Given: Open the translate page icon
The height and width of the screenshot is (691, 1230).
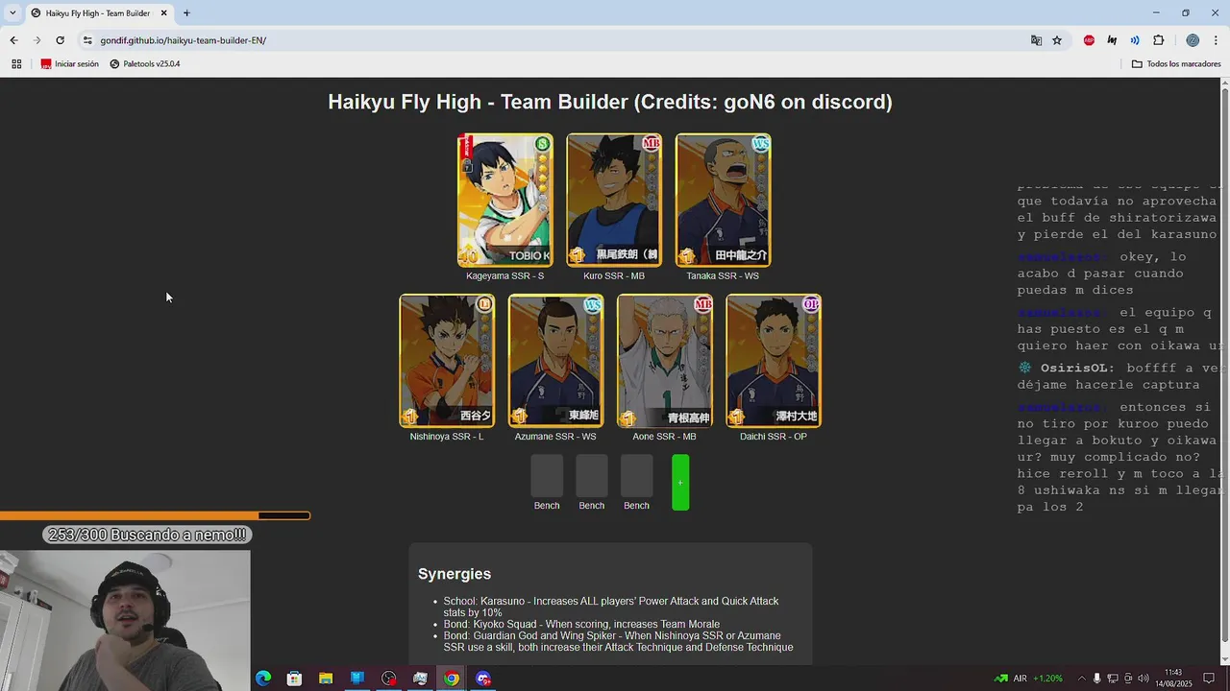Looking at the screenshot, I should tap(1036, 40).
